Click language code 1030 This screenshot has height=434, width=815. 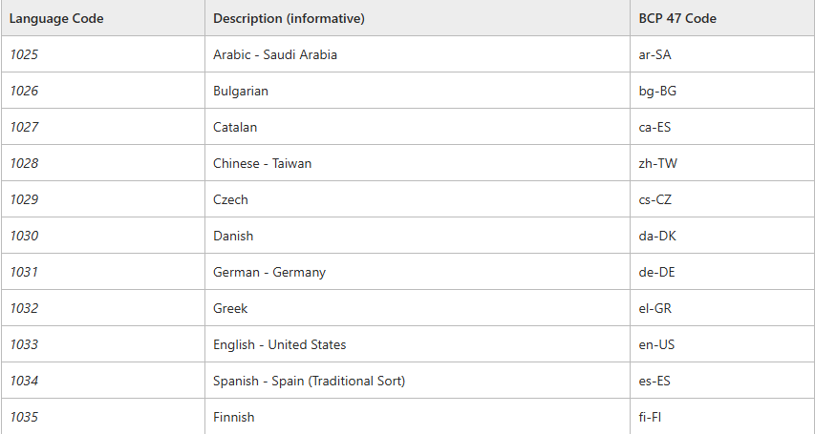click(x=25, y=236)
